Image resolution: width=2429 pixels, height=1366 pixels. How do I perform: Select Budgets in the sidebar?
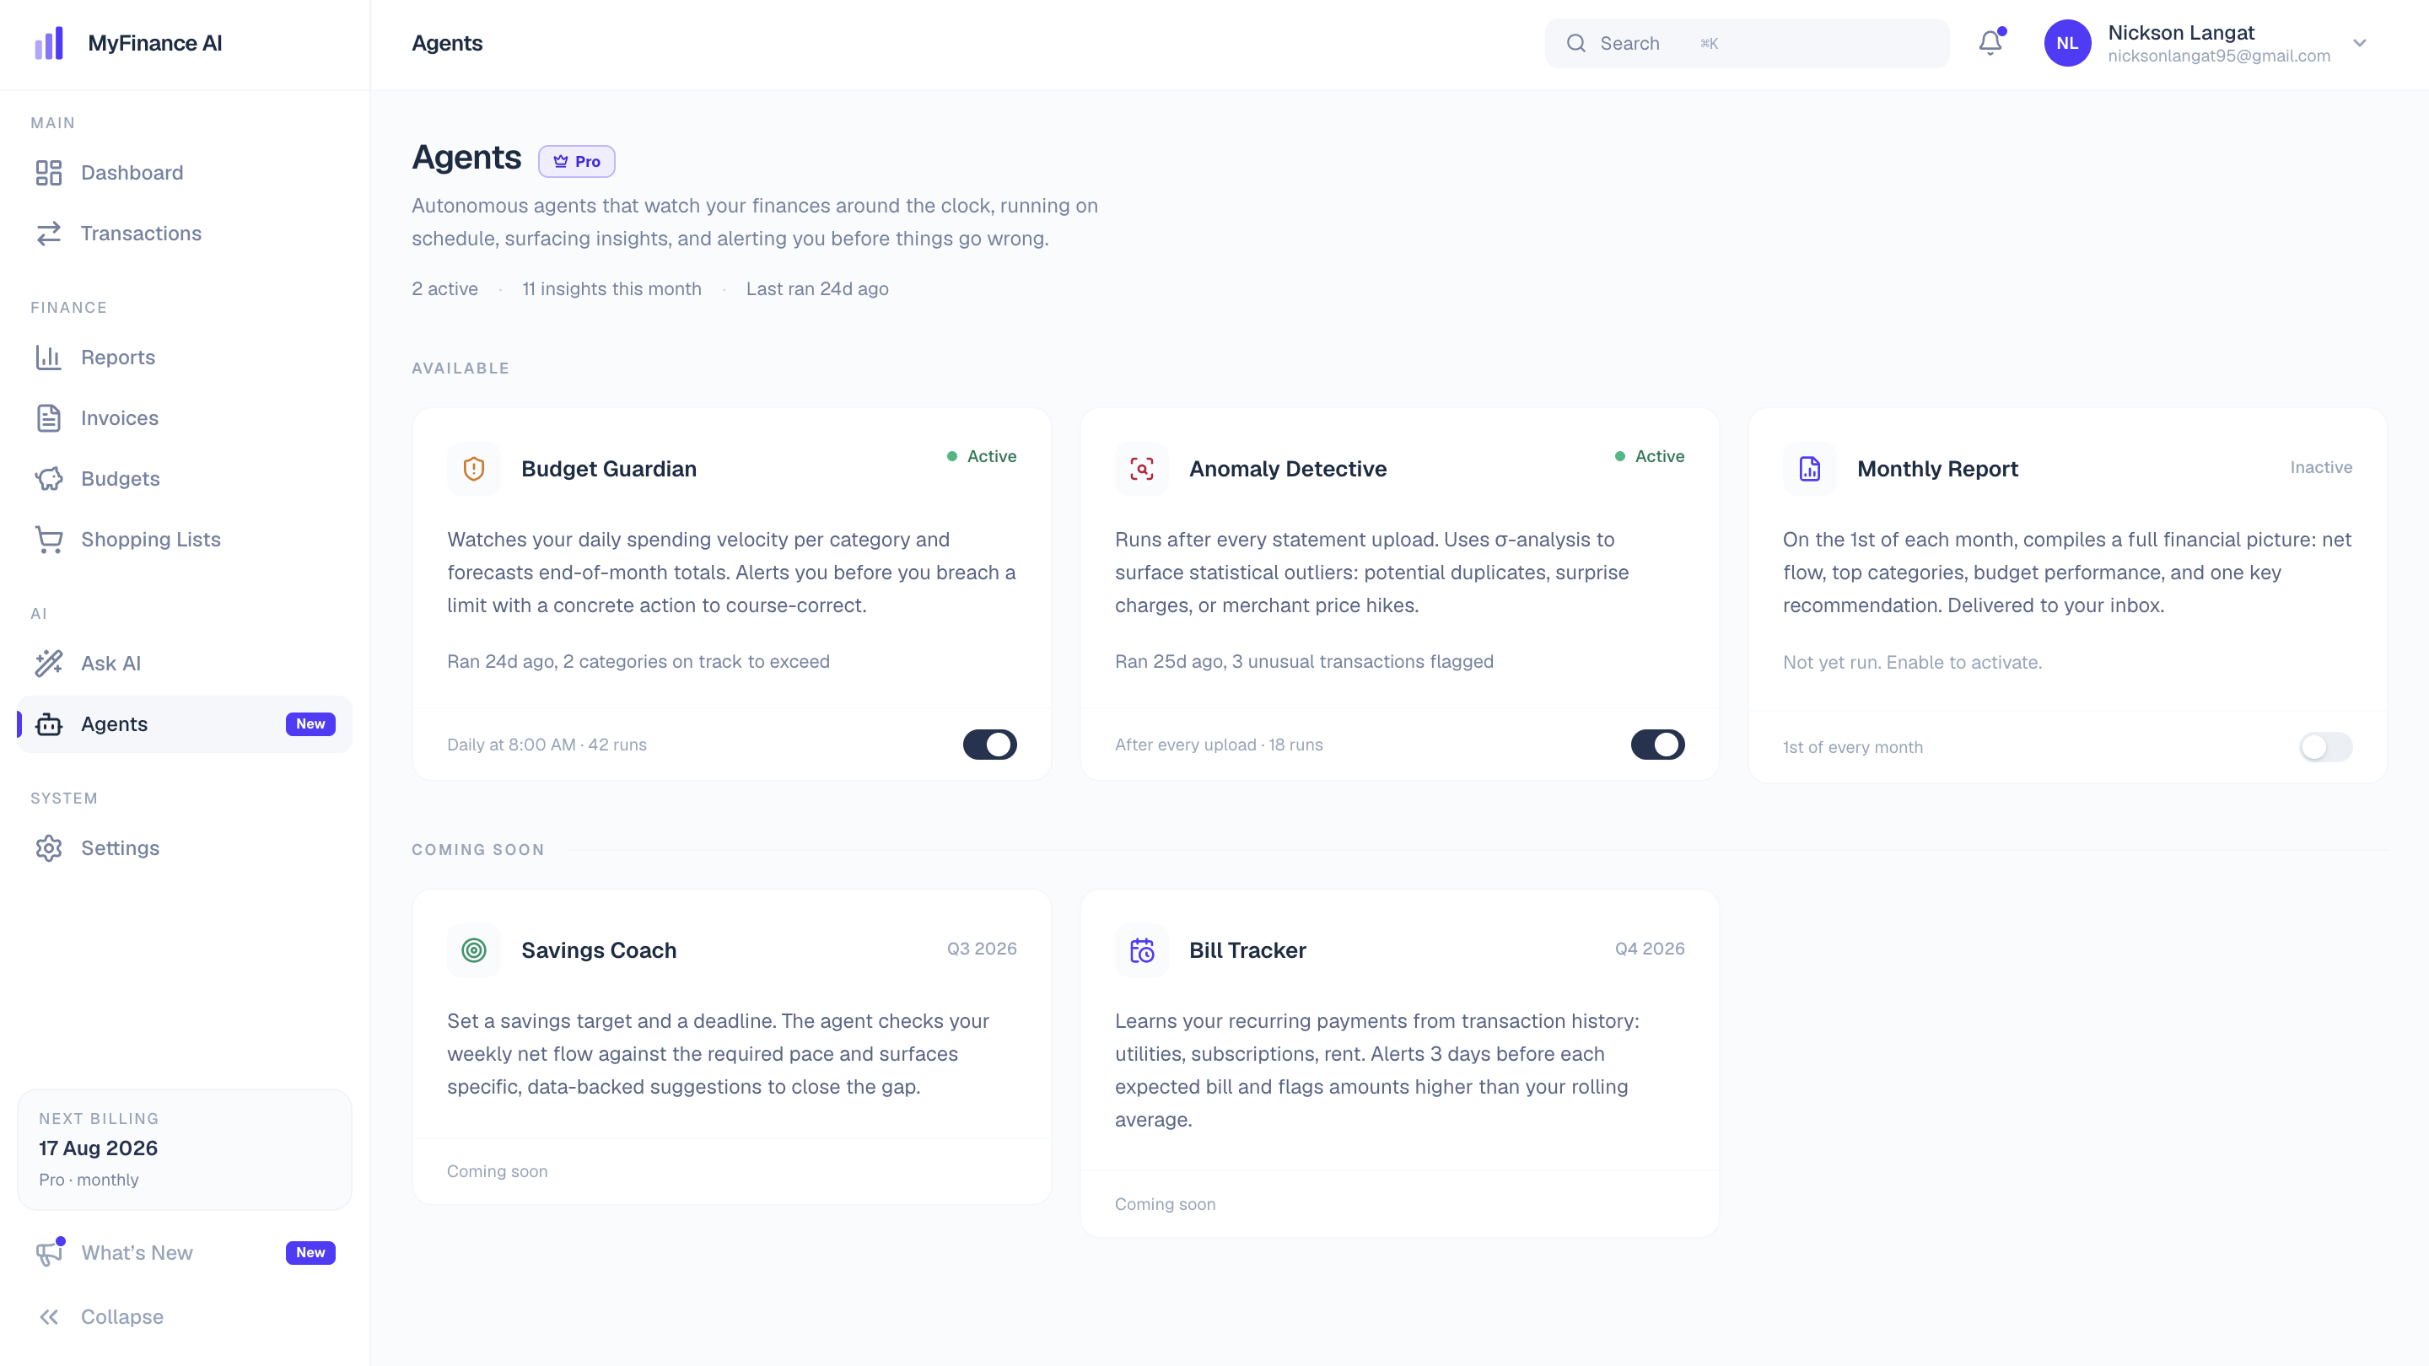[x=185, y=479]
